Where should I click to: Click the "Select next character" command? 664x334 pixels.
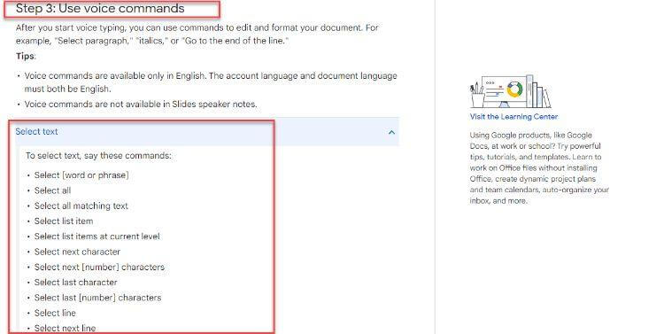[77, 252]
